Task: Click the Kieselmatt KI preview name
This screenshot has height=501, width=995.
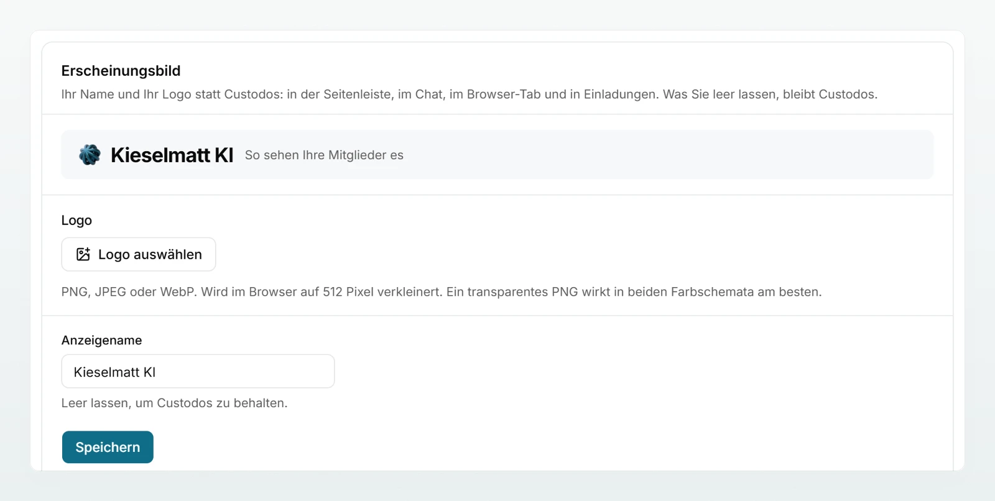Action: [x=172, y=155]
